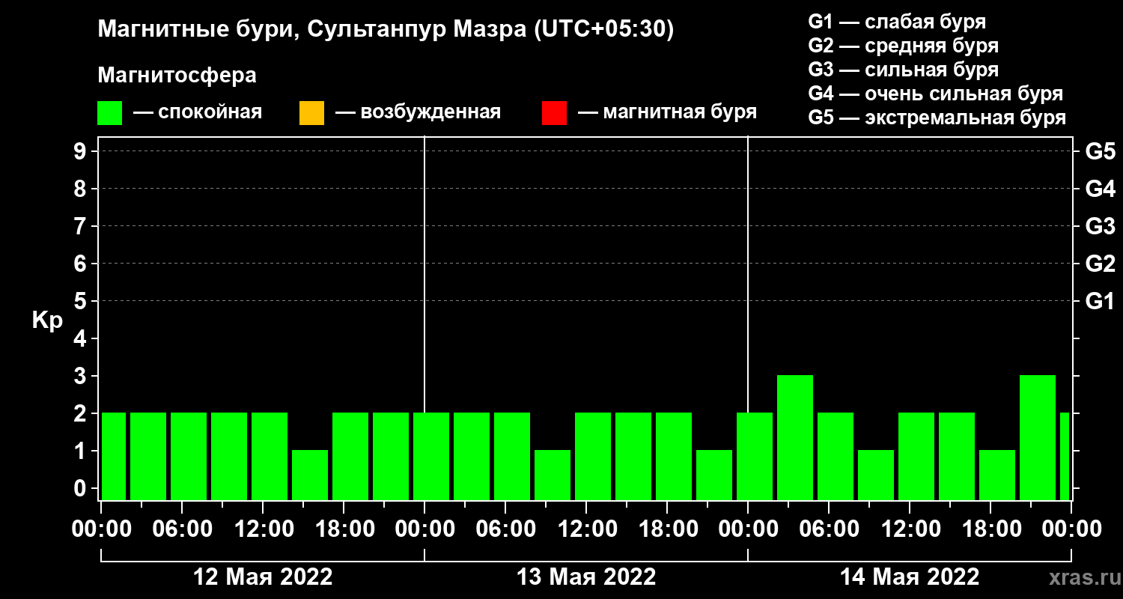Click the '12 Мая 2022' date label
The image size is (1123, 599).
click(263, 577)
